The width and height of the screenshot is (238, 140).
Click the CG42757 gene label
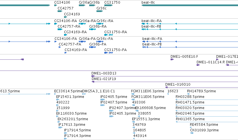click(65, 8)
